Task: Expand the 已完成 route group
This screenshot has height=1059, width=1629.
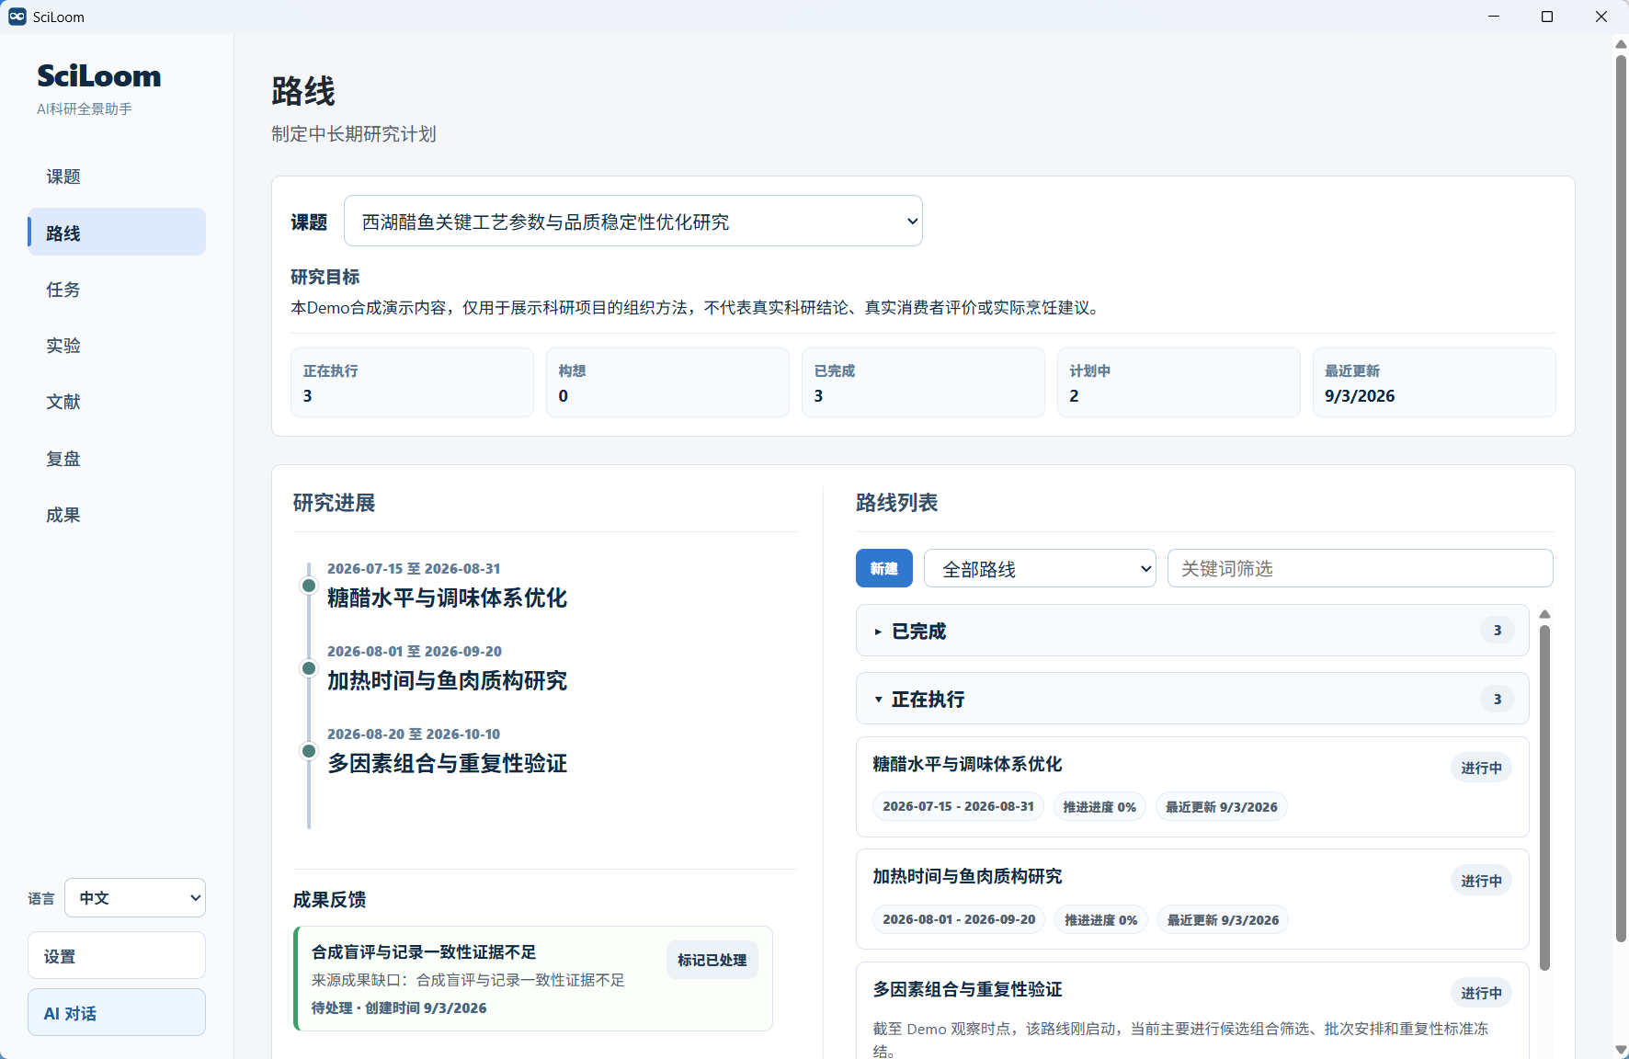Action: tap(1192, 631)
